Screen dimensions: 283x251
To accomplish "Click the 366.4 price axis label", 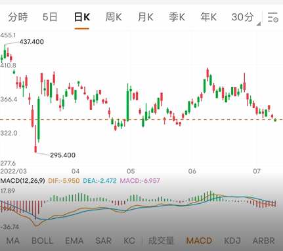I will [x=9, y=99].
